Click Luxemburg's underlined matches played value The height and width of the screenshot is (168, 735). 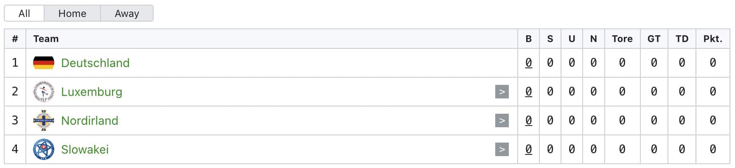pos(528,92)
